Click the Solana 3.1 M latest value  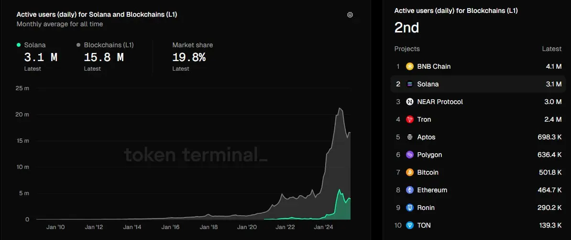(x=41, y=57)
